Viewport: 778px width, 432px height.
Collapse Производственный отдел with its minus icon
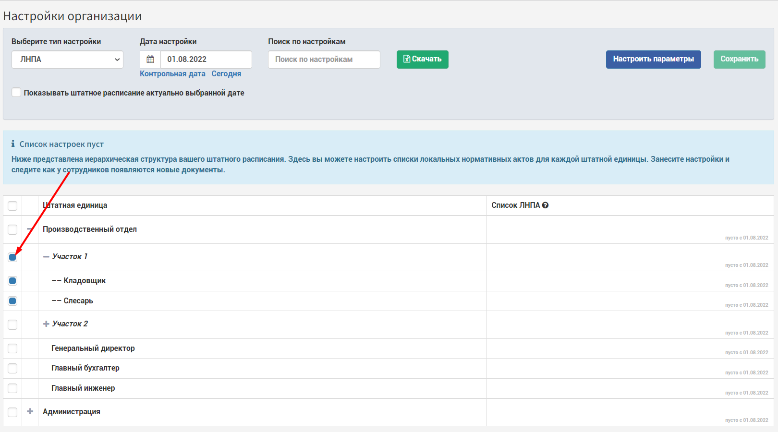[30, 229]
